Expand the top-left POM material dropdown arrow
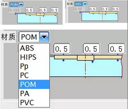 (21, 5)
